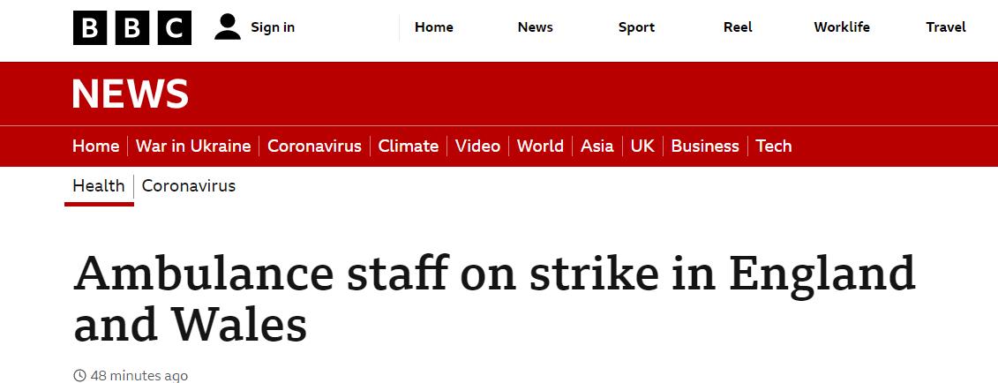The image size is (998, 383).
Task: Select the World section
Action: point(540,146)
